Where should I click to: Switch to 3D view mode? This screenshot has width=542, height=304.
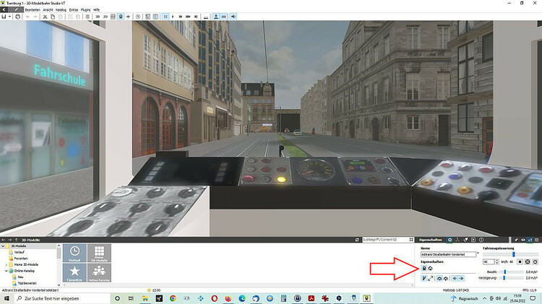[x=98, y=17]
